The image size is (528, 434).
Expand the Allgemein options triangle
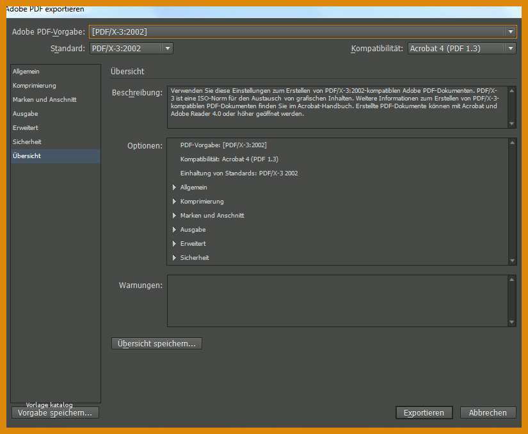tap(175, 188)
